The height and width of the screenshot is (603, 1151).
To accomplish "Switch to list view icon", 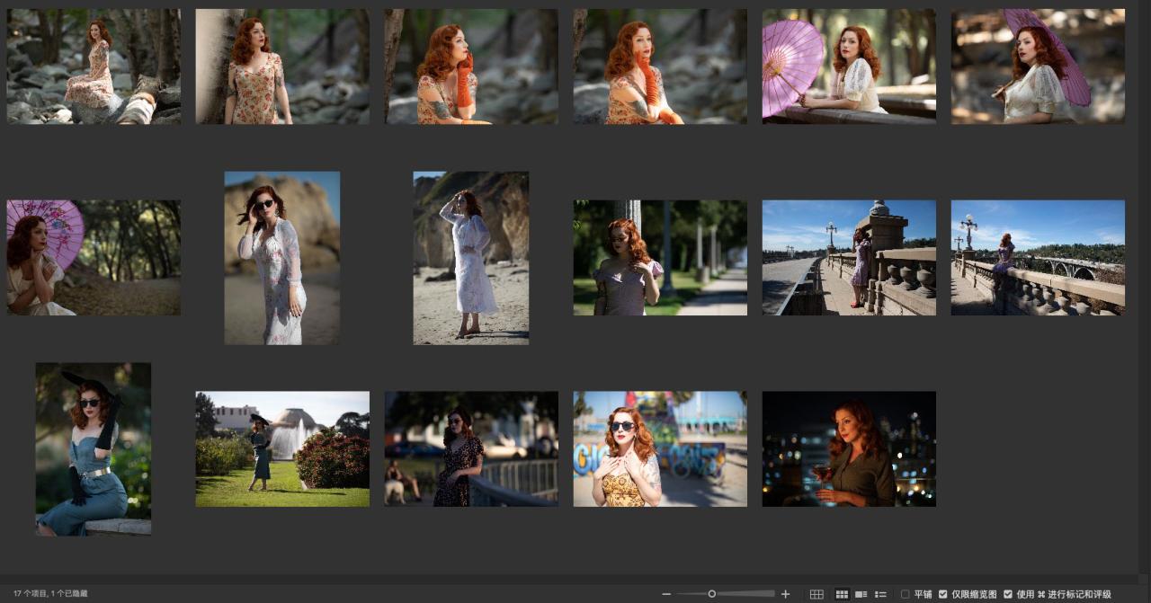I will coord(881,594).
